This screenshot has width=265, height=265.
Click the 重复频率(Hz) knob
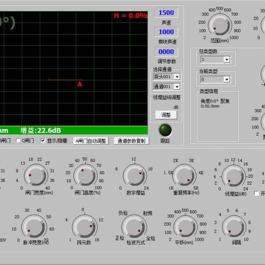pos(184,175)
